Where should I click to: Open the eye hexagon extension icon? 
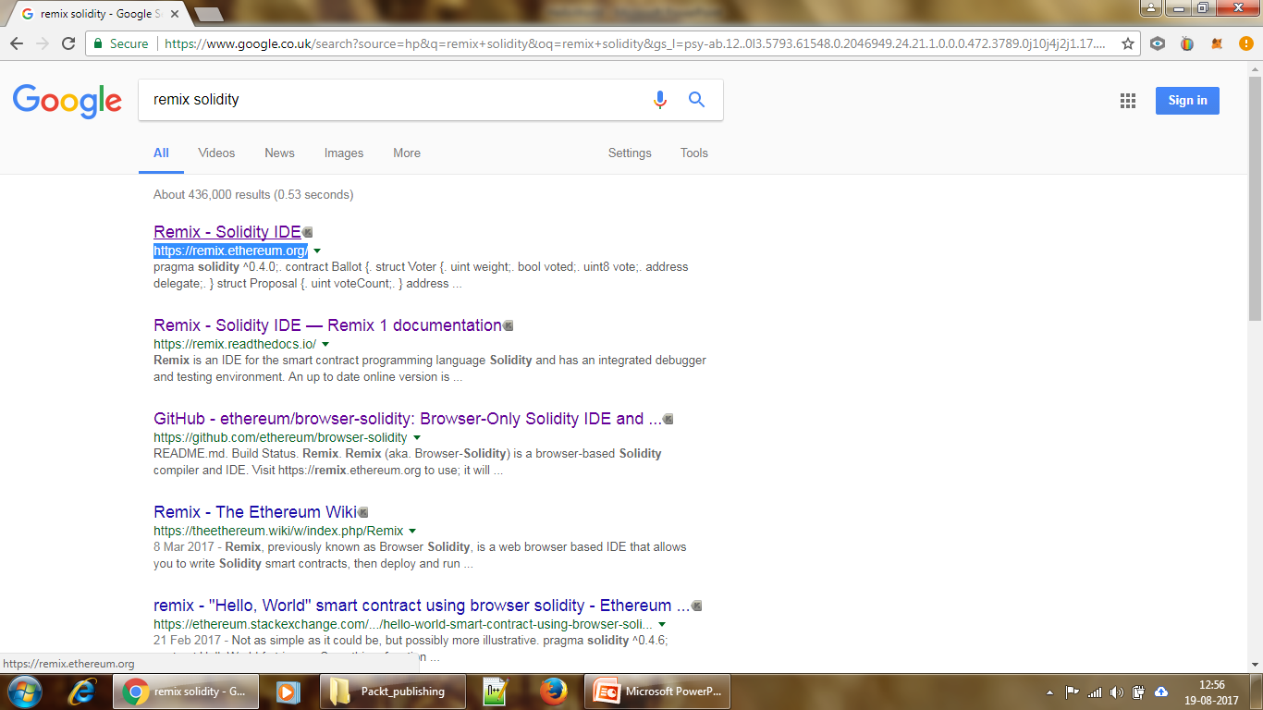tap(1158, 43)
